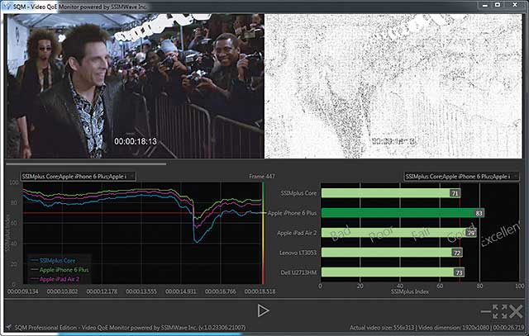Open the metric selector dropdown above bar chart
This screenshot has height=336, width=529.
tap(461, 177)
